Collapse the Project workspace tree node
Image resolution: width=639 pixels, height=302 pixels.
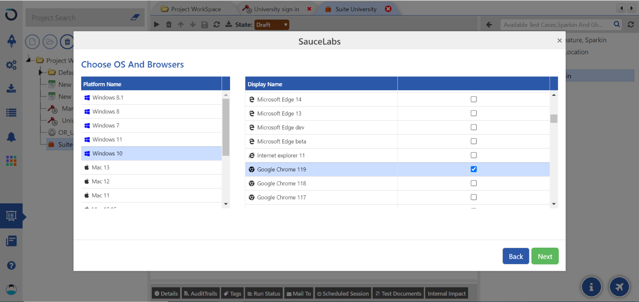[29, 60]
